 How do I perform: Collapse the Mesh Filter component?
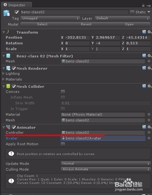tap(3, 56)
